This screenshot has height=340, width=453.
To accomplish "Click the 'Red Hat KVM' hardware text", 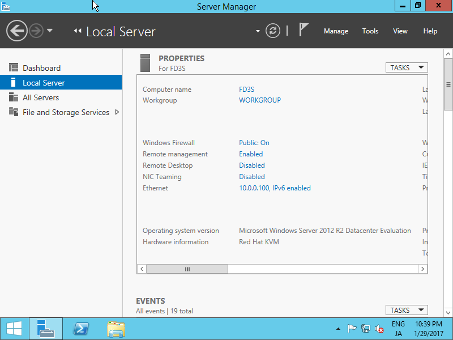I will 259,242.
